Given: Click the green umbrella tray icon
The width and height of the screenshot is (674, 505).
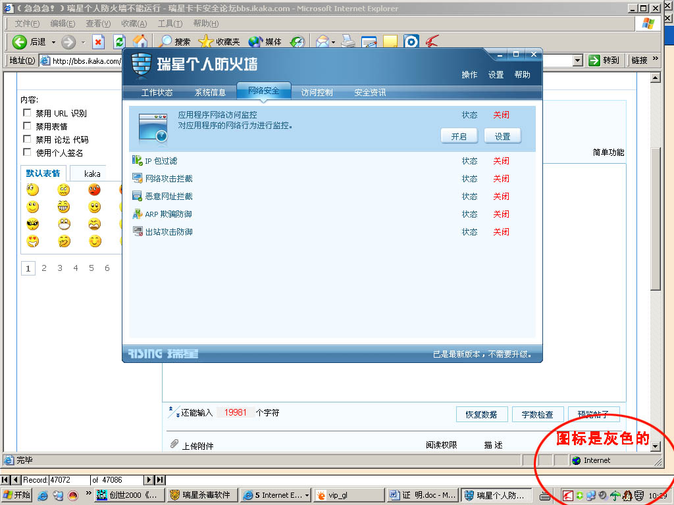Looking at the screenshot, I should (615, 496).
